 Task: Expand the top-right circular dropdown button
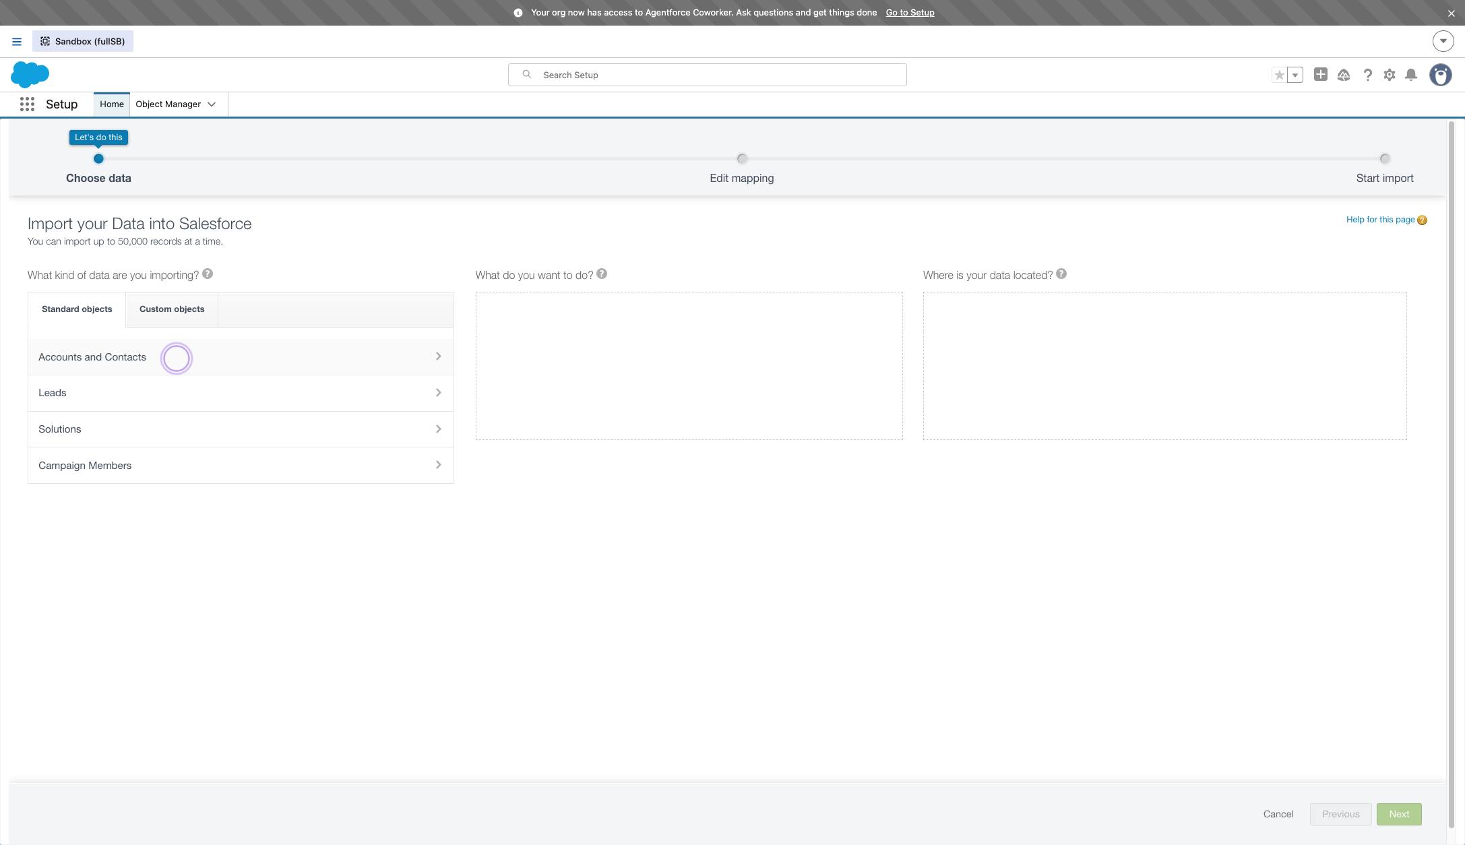[x=1443, y=41]
